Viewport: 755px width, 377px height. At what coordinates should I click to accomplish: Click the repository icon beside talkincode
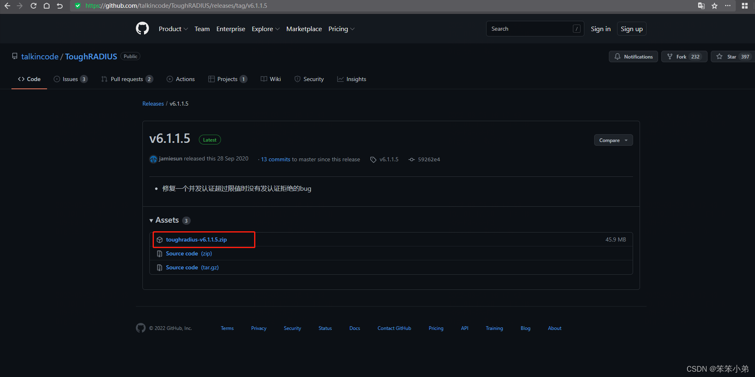coord(15,56)
